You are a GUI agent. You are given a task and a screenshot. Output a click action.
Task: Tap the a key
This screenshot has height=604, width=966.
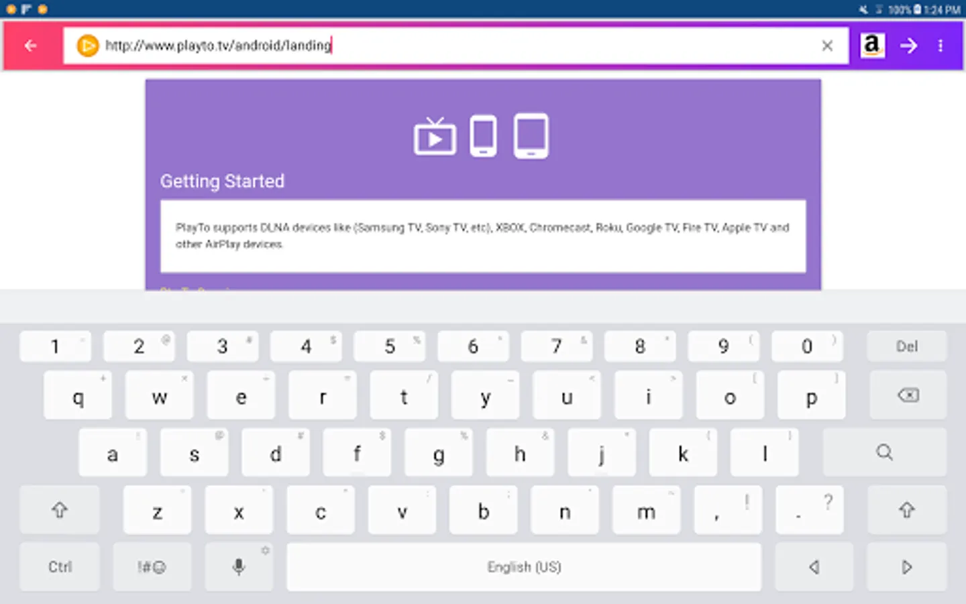(x=113, y=453)
